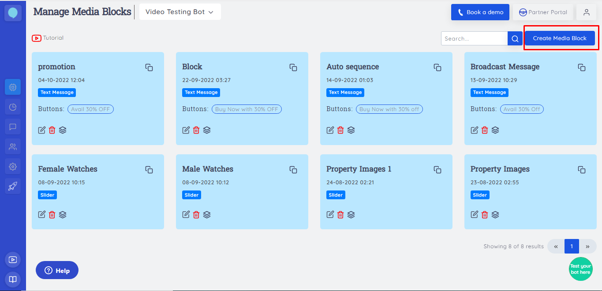
Task: Click inside the Search input field
Action: tap(472, 38)
